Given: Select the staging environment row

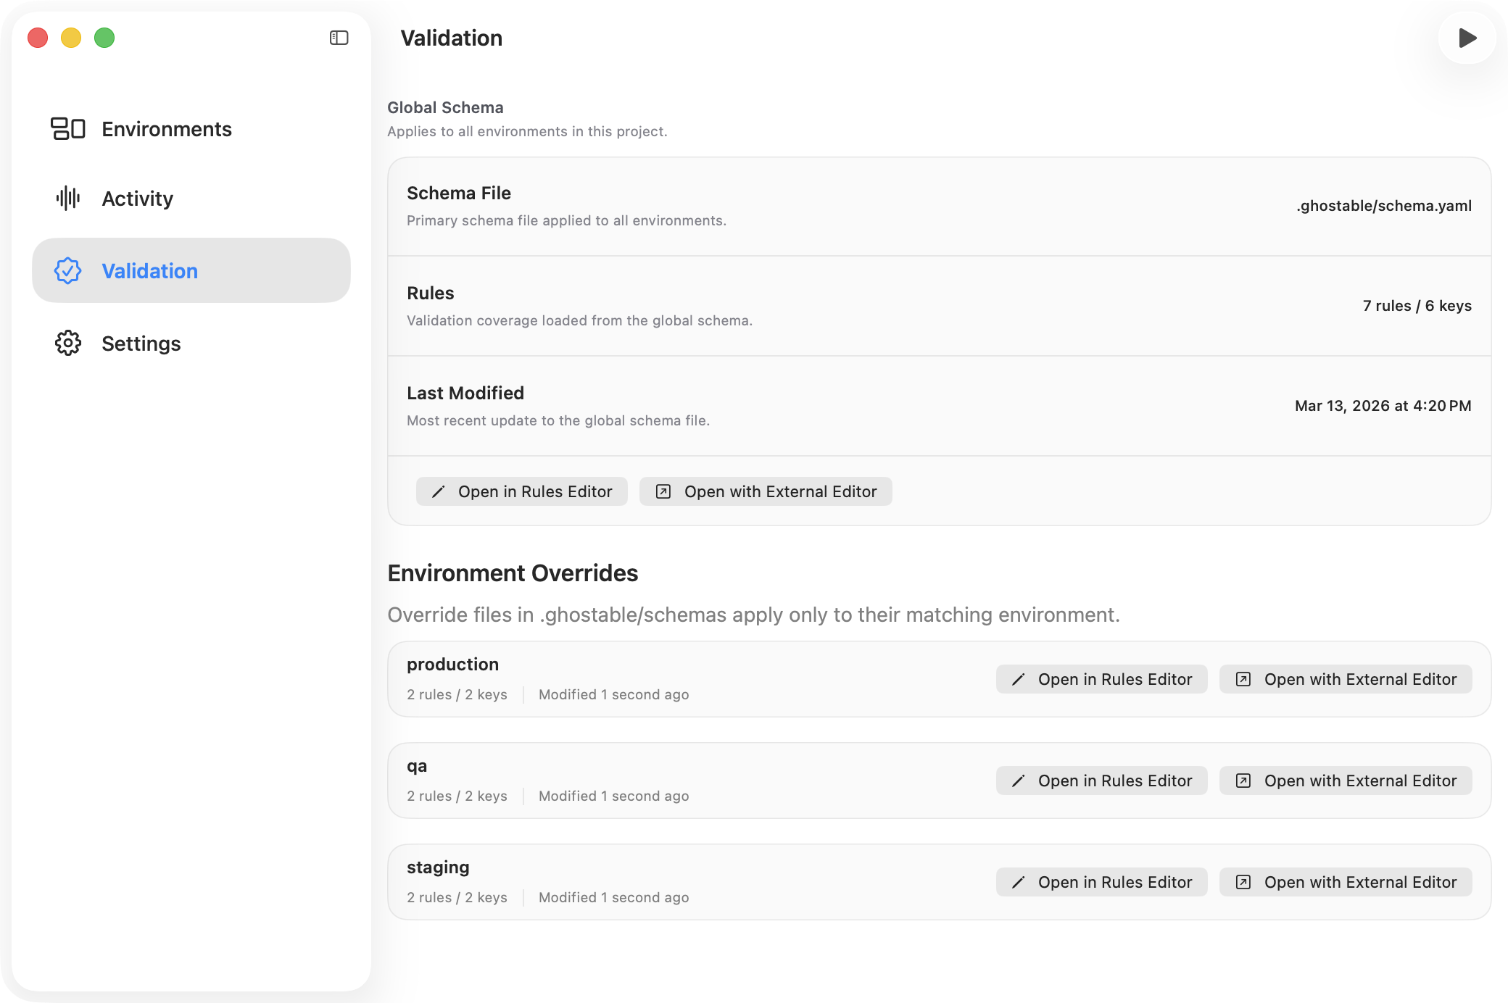Looking at the screenshot, I should [x=652, y=881].
